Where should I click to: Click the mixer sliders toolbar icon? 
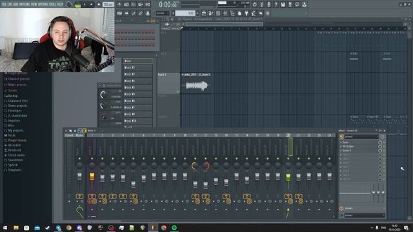click(x=225, y=13)
